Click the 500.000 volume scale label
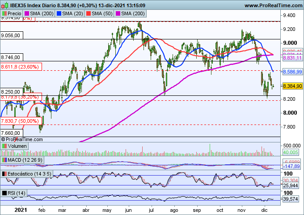This screenshot has height=215, width=304. [x=292, y=146]
